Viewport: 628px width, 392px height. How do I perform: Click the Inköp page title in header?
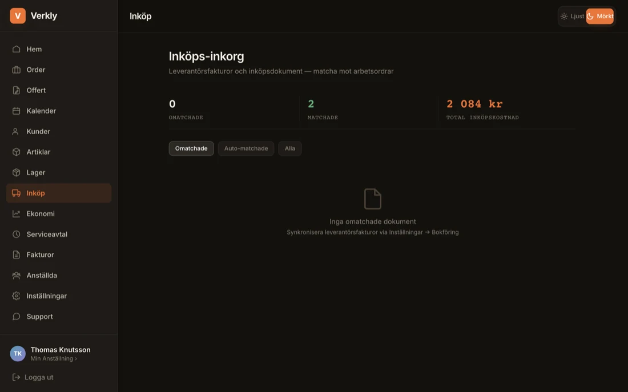tap(140, 17)
